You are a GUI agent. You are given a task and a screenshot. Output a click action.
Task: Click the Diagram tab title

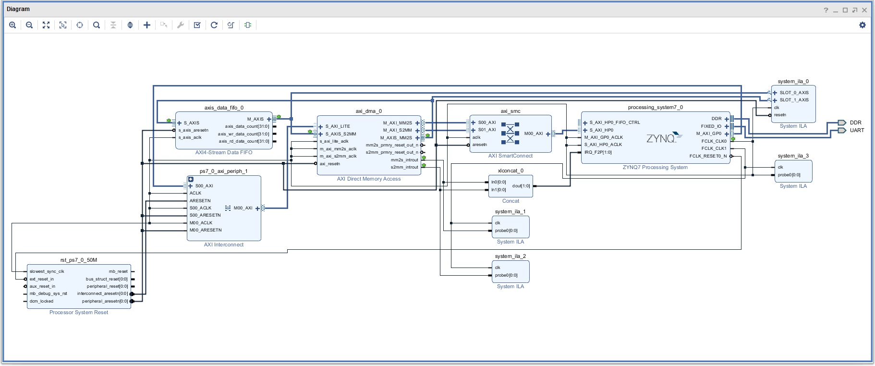(18, 9)
